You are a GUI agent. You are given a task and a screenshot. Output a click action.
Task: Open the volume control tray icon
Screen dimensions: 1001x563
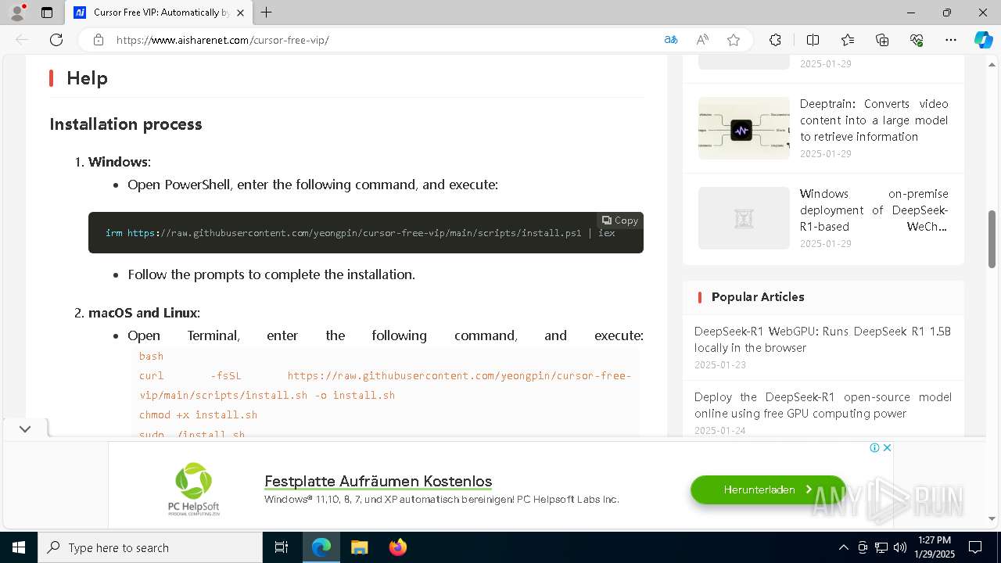[900, 547]
